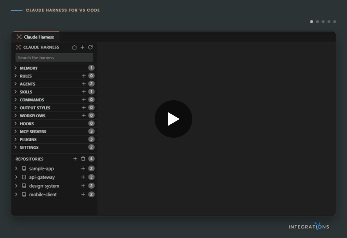Click the plus icon on mobile-client row
Viewport: 347px width, 238px height.
pos(83,194)
